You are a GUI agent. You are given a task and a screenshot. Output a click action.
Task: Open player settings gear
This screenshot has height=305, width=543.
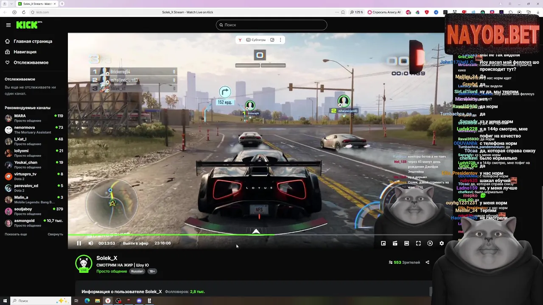pyautogui.click(x=442, y=243)
